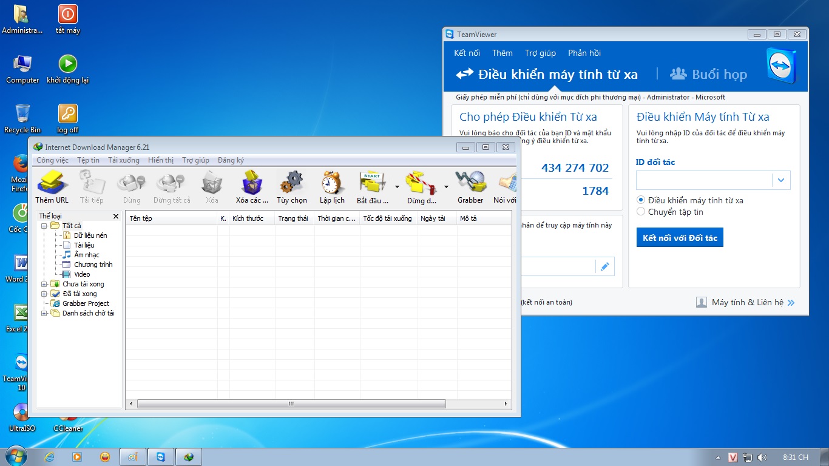Click the Dừng d... stop queue icon
The height and width of the screenshot is (466, 829).
pyautogui.click(x=421, y=187)
